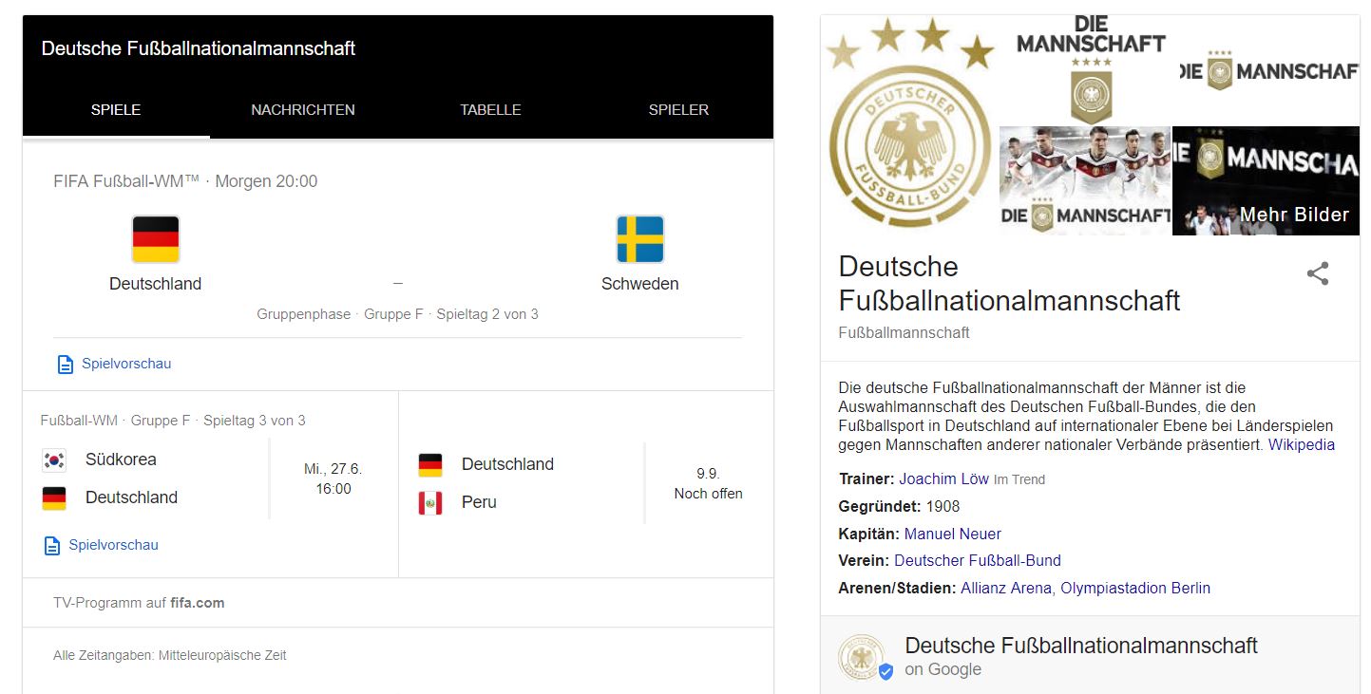Image resolution: width=1371 pixels, height=694 pixels.
Task: Click the document icon beside top Spielvorschau
Action: pyautogui.click(x=66, y=365)
